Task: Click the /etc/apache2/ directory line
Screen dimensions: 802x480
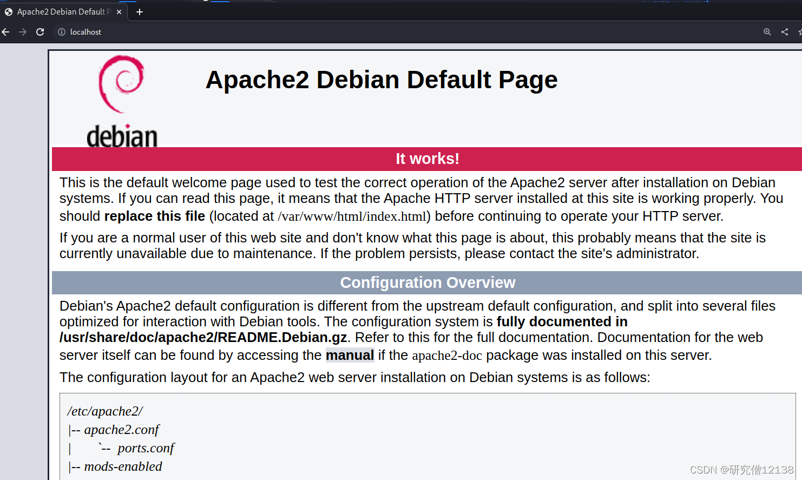Action: point(105,411)
